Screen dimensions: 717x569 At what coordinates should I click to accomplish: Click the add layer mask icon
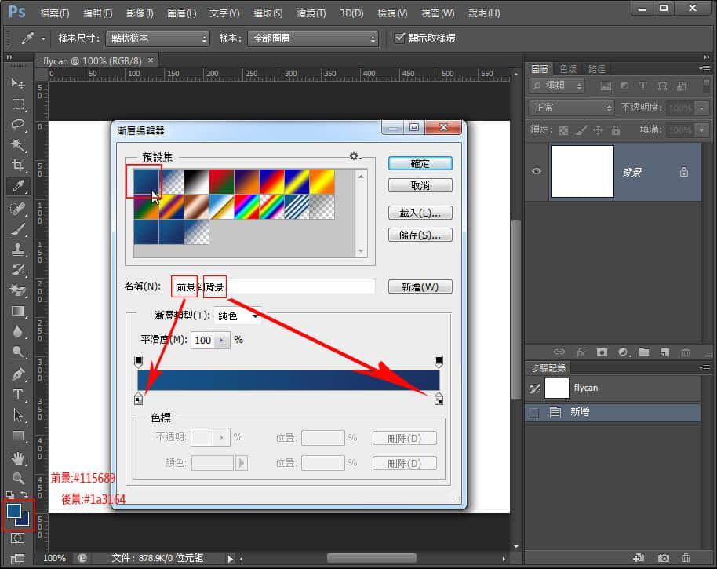click(x=602, y=352)
